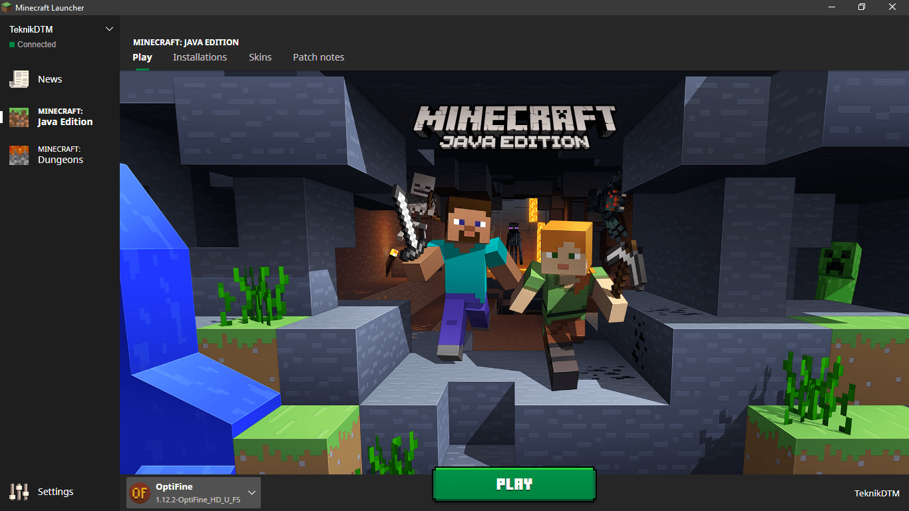Click the Minecraft Java Edition banner artwork

tap(514, 273)
